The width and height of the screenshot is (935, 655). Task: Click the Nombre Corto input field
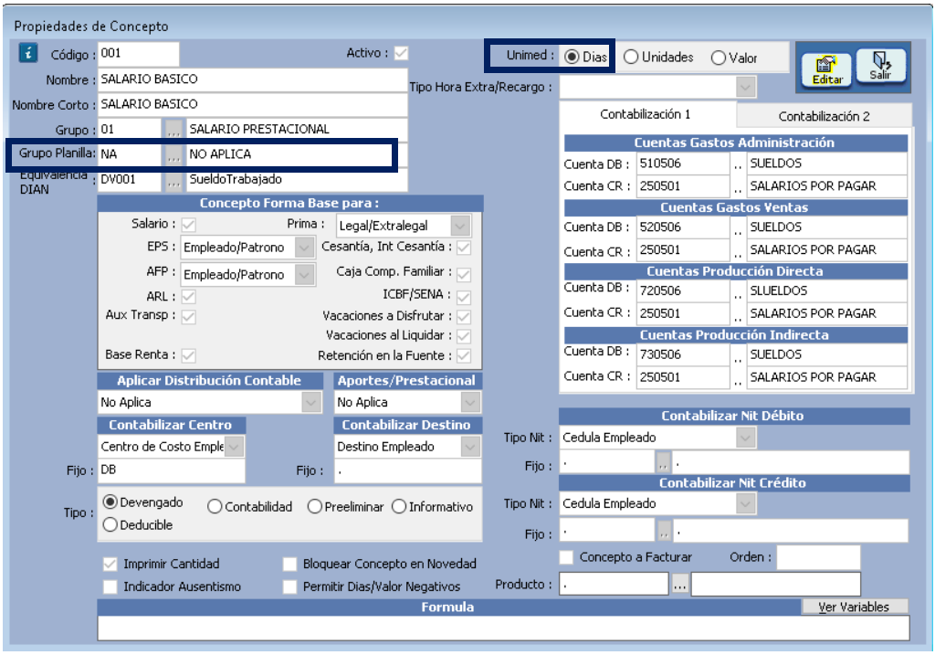pyautogui.click(x=252, y=104)
